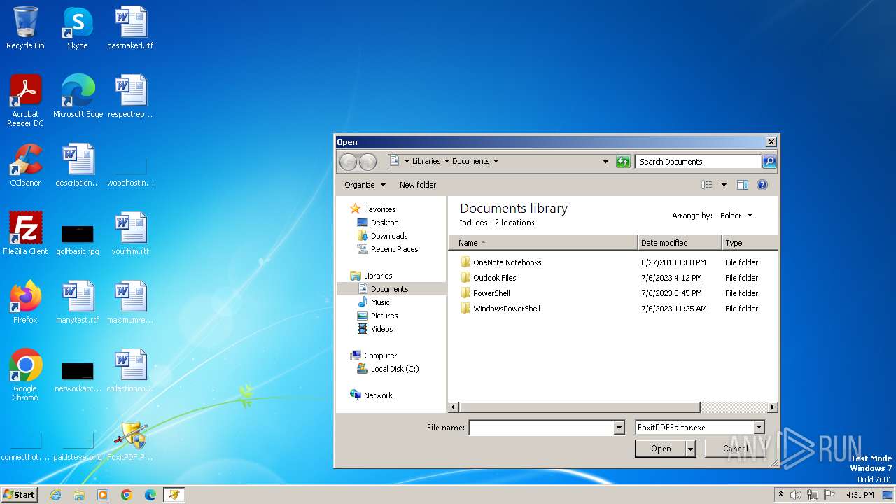Expand the Libraries breadcrumb arrow

(447, 162)
